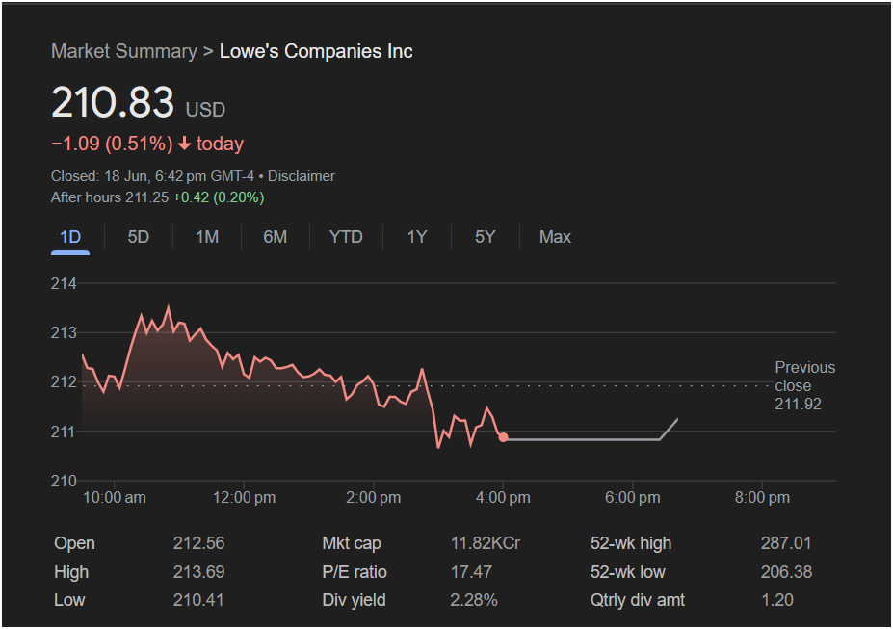The width and height of the screenshot is (893, 629).
Task: Click the 52-wk high label
Action: tap(631, 543)
